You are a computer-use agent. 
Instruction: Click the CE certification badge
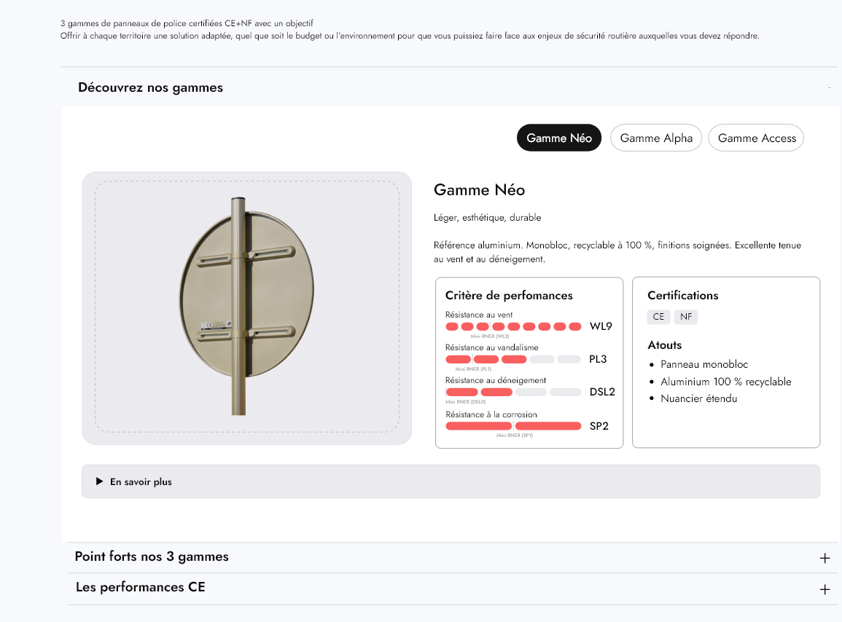coord(658,317)
